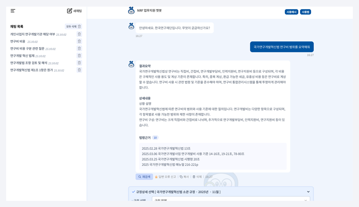Screen dimensions: 359x207
Task: Copy the answer with 복사
Action: [x=184, y=177]
